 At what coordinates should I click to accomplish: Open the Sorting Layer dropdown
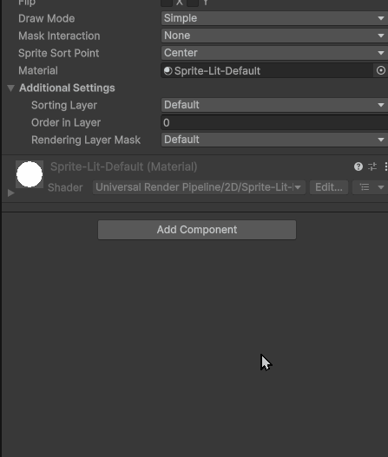(274, 105)
